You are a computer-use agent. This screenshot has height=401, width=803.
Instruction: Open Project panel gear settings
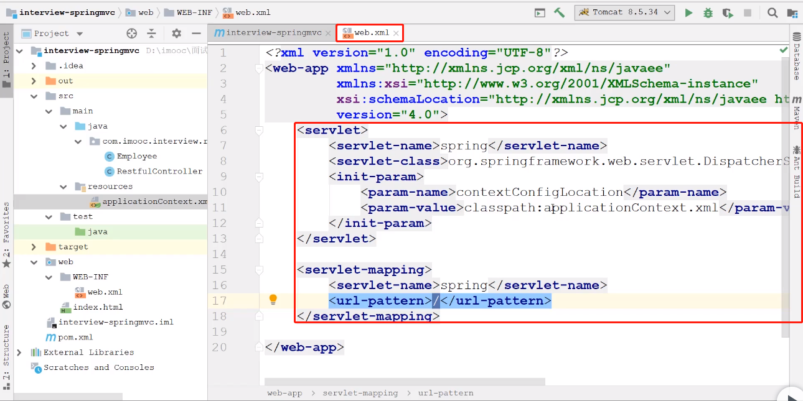[176, 34]
